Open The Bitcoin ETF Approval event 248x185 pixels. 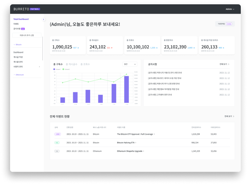click(x=135, y=134)
